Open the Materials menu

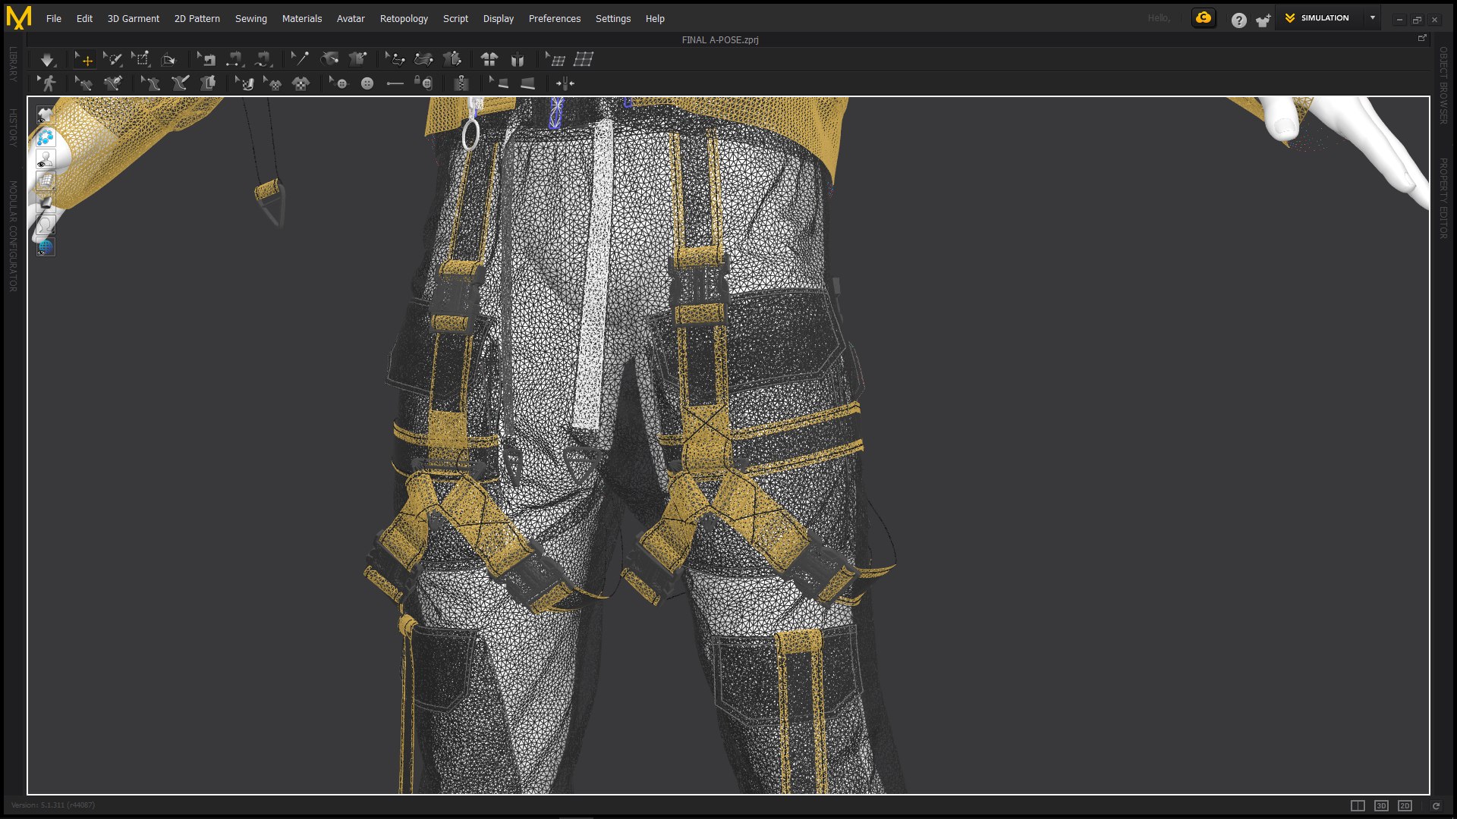[x=302, y=18]
